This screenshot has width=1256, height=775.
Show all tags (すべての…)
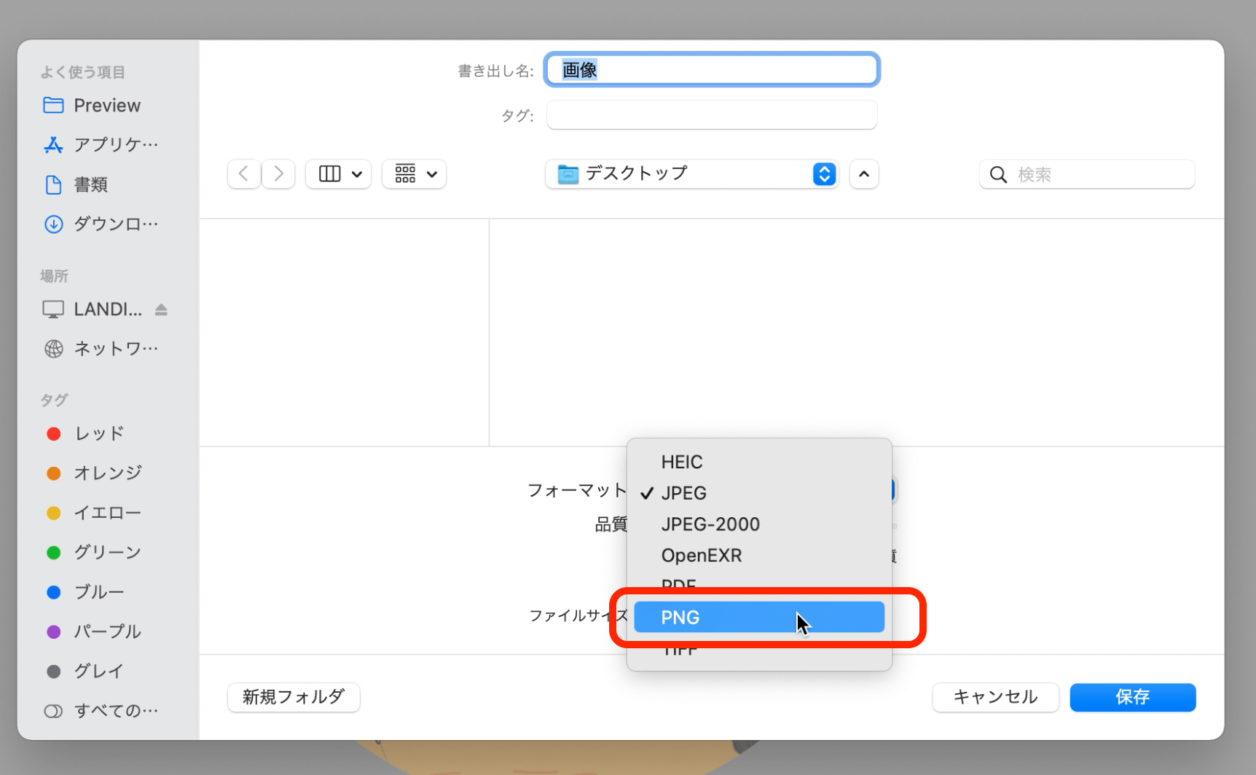(x=101, y=711)
